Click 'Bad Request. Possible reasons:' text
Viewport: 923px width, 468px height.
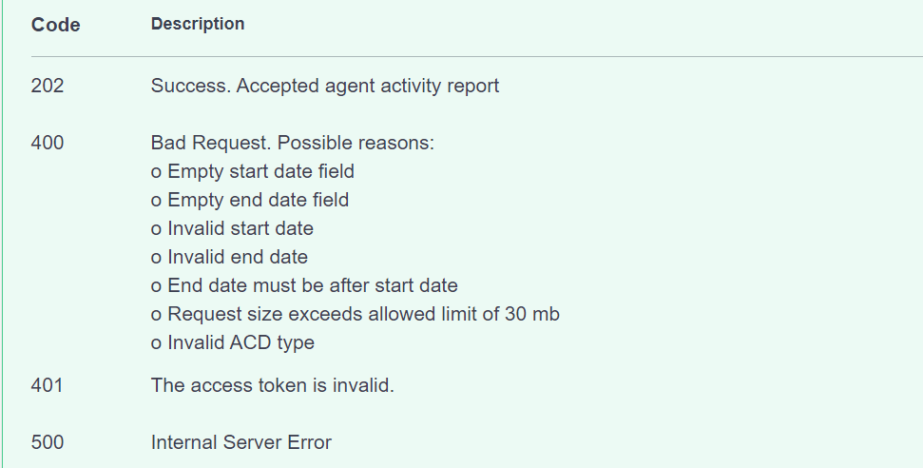293,144
